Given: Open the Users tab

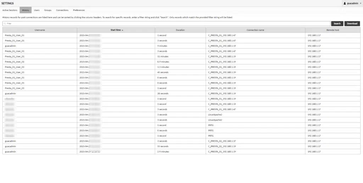Looking at the screenshot, I should (x=37, y=10).
